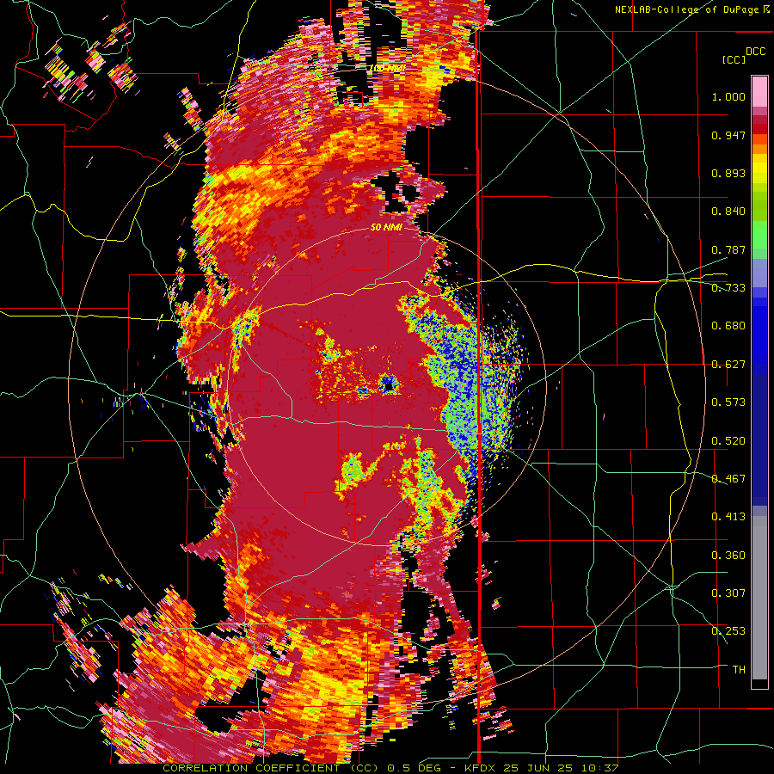Click the 100 NMI range ring label
Viewport: 774px width, 774px height.
click(388, 68)
